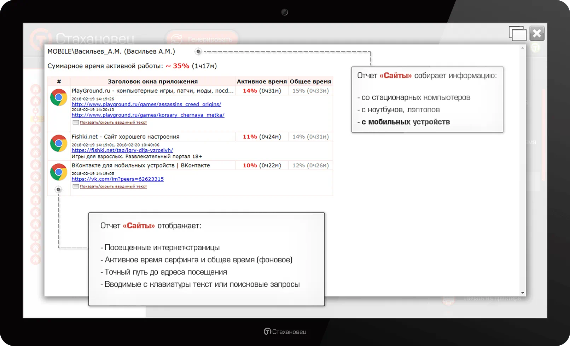This screenshot has height=346, width=570.
Task: Click the 'ВКонтакте для мобильных устройств' title
Action: [141, 165]
